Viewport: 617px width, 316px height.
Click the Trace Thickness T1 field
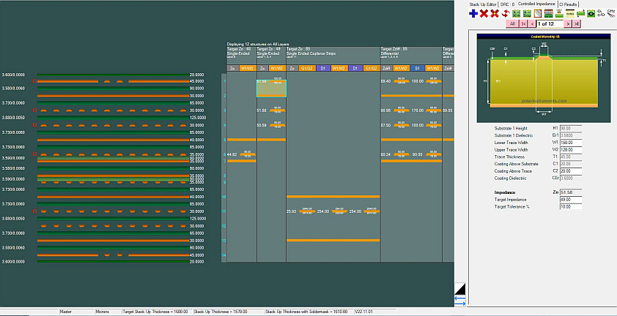click(x=571, y=157)
